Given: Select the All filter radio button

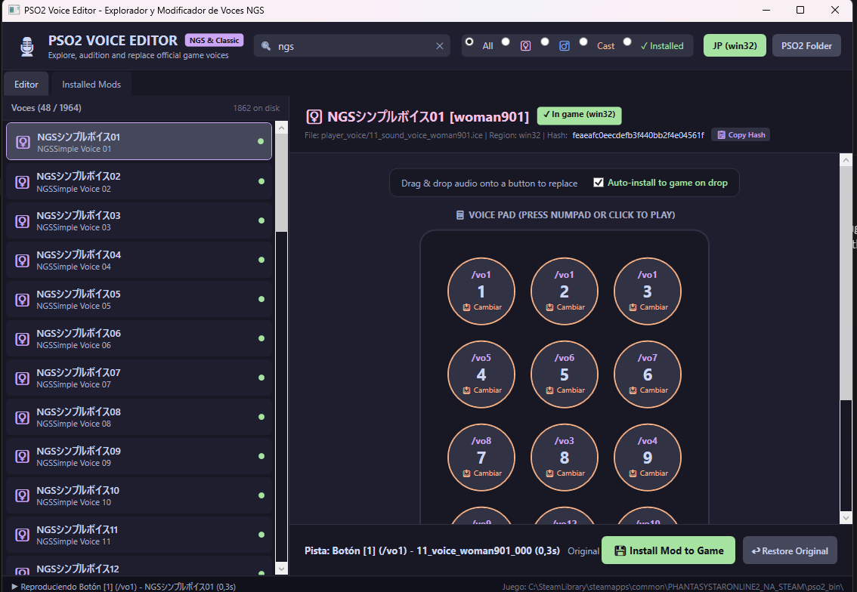Looking at the screenshot, I should (469, 42).
